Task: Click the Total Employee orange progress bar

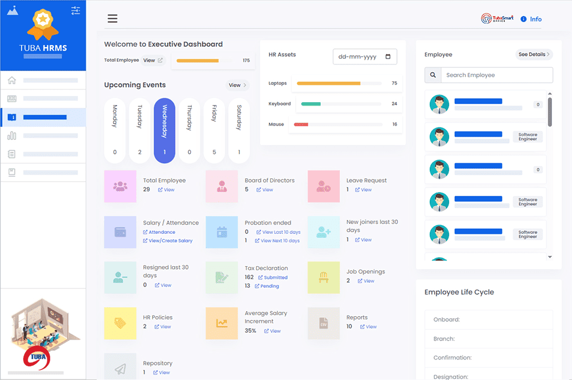Action: [197, 61]
